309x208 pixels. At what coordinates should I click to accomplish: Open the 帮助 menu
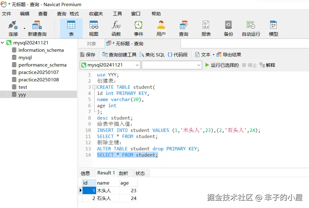(156, 14)
